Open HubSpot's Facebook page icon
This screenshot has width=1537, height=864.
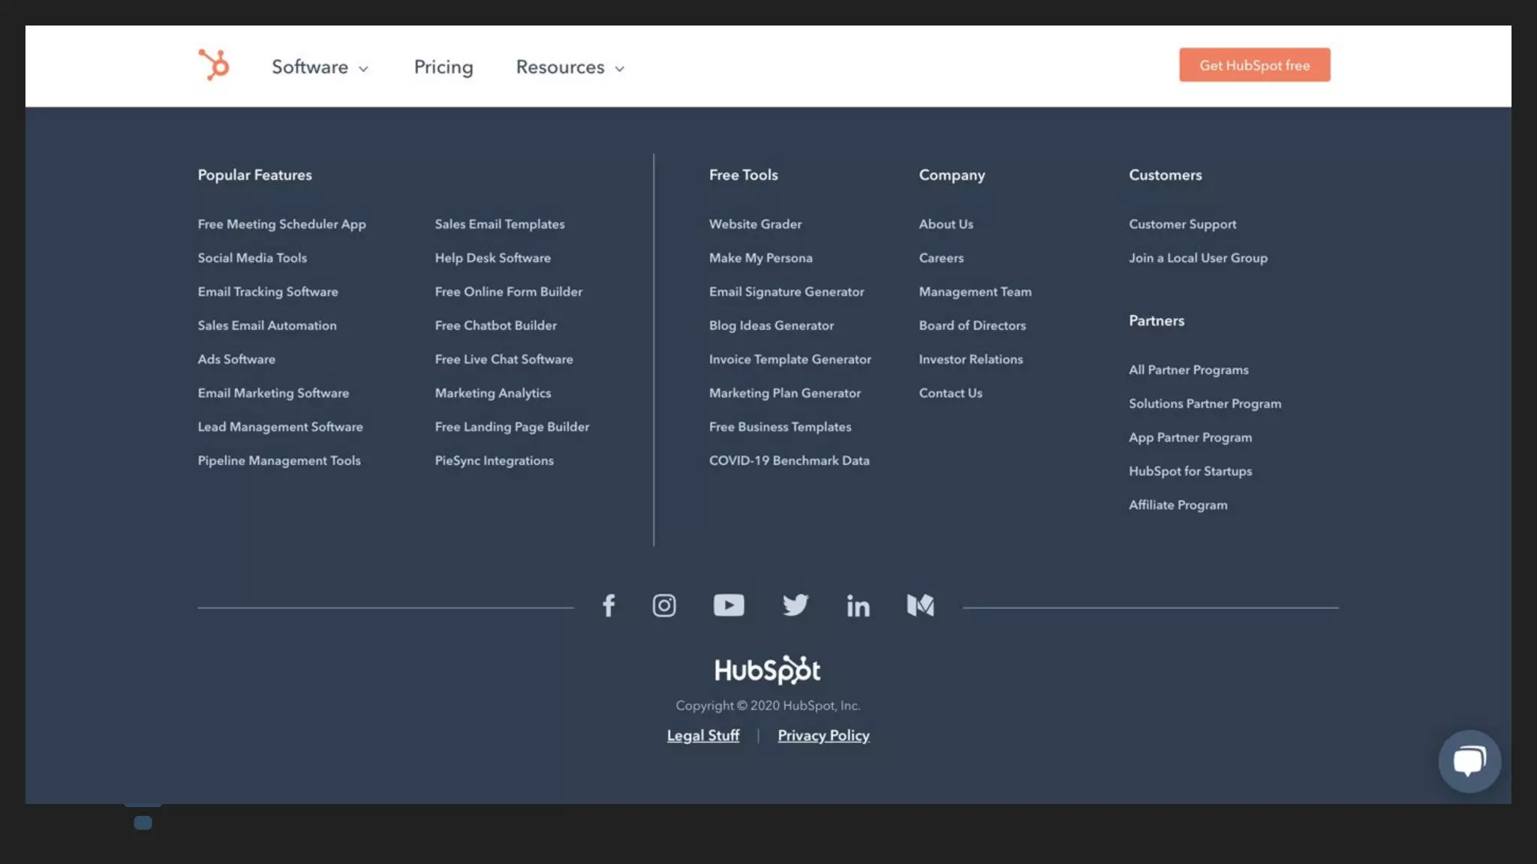609,605
